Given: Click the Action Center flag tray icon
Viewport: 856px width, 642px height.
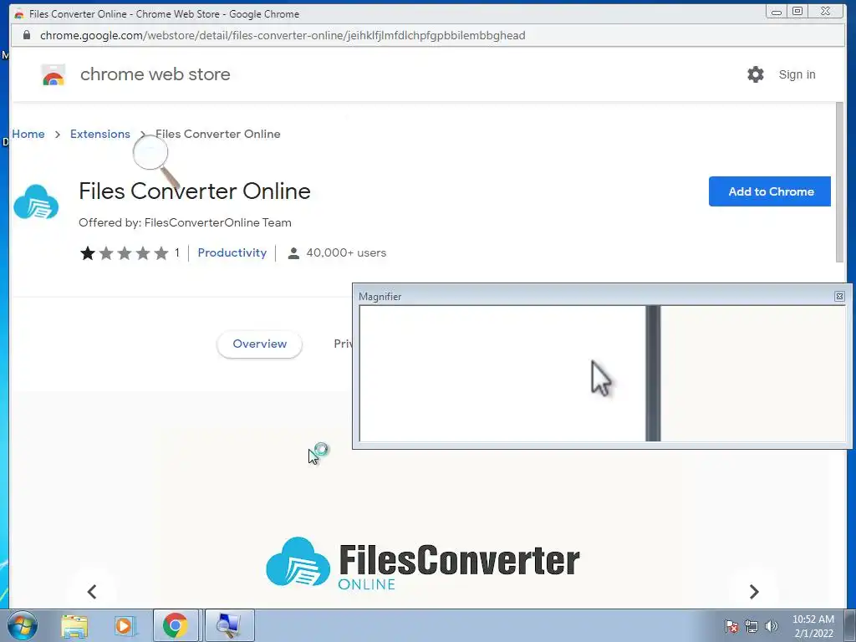Looking at the screenshot, I should pos(731,626).
